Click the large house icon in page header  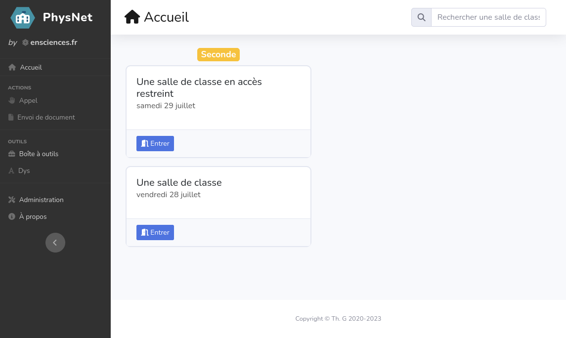132,17
